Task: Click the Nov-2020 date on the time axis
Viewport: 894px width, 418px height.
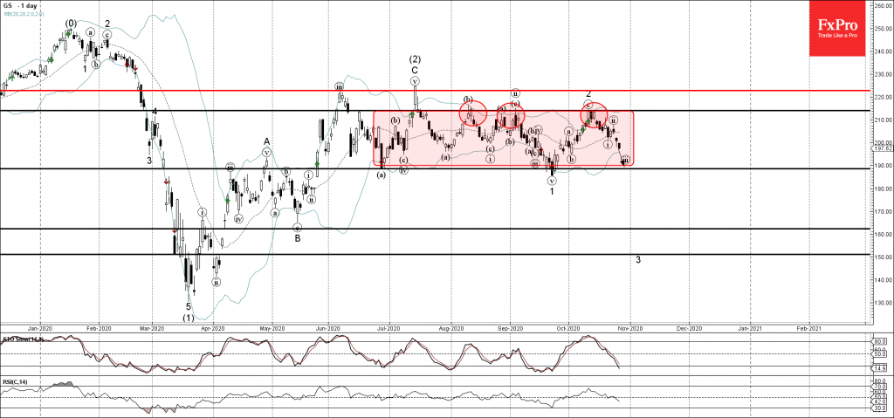Action: (630, 328)
